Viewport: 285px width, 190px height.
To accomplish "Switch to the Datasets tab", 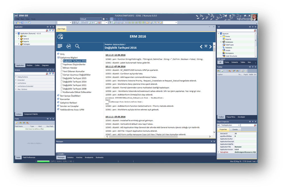I will [234, 62].
